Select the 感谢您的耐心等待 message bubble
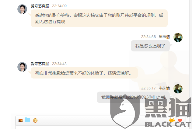192x129 pixels. pyautogui.click(x=99, y=18)
